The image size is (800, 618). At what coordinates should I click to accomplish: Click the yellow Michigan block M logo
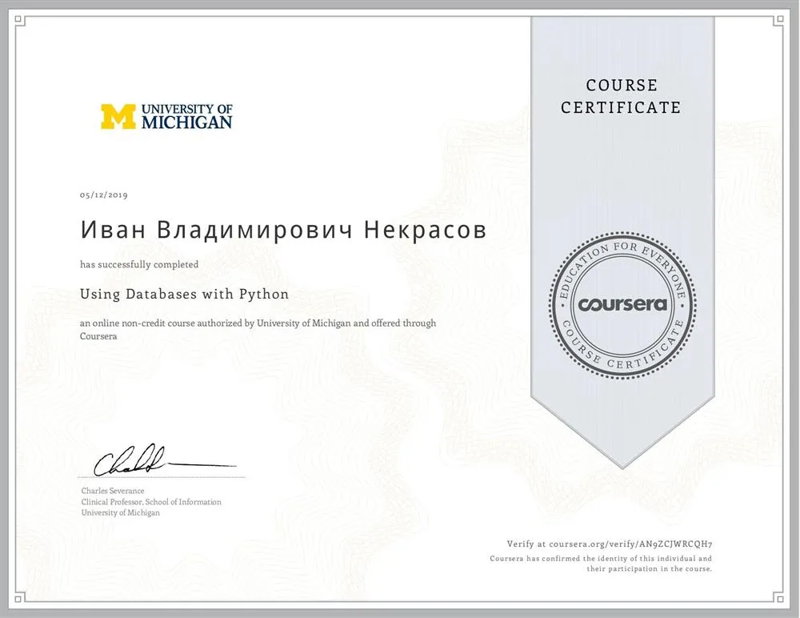coord(118,116)
